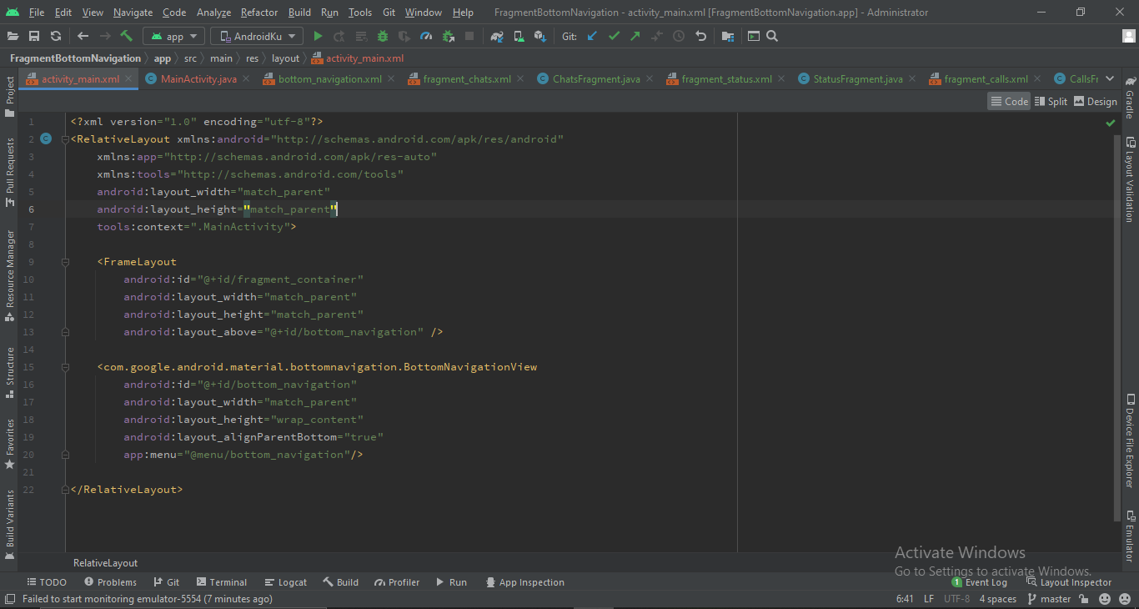Image resolution: width=1139 pixels, height=609 pixels.
Task: Push commits with the green Git arrow icon
Action: 635,36
